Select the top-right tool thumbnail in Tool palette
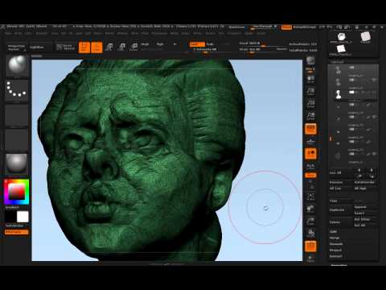 click(x=366, y=37)
